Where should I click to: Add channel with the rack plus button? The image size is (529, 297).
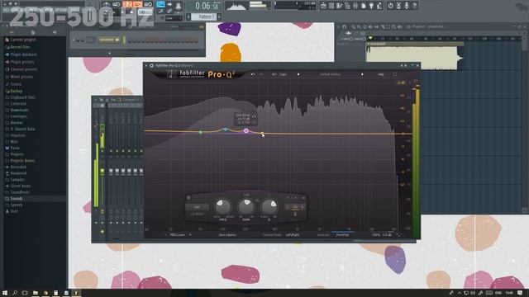click(109, 53)
